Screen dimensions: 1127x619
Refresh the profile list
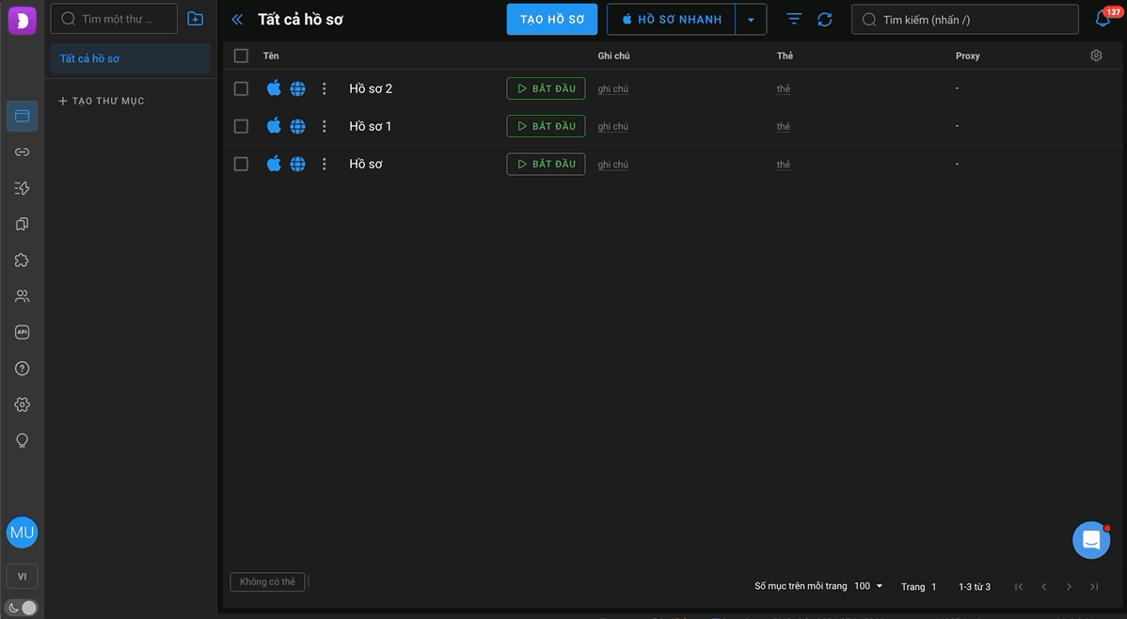(825, 20)
